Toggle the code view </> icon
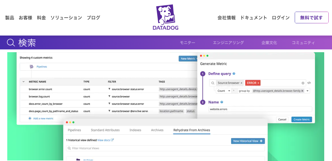This screenshot has height=161, width=332. pyautogui.click(x=309, y=83)
